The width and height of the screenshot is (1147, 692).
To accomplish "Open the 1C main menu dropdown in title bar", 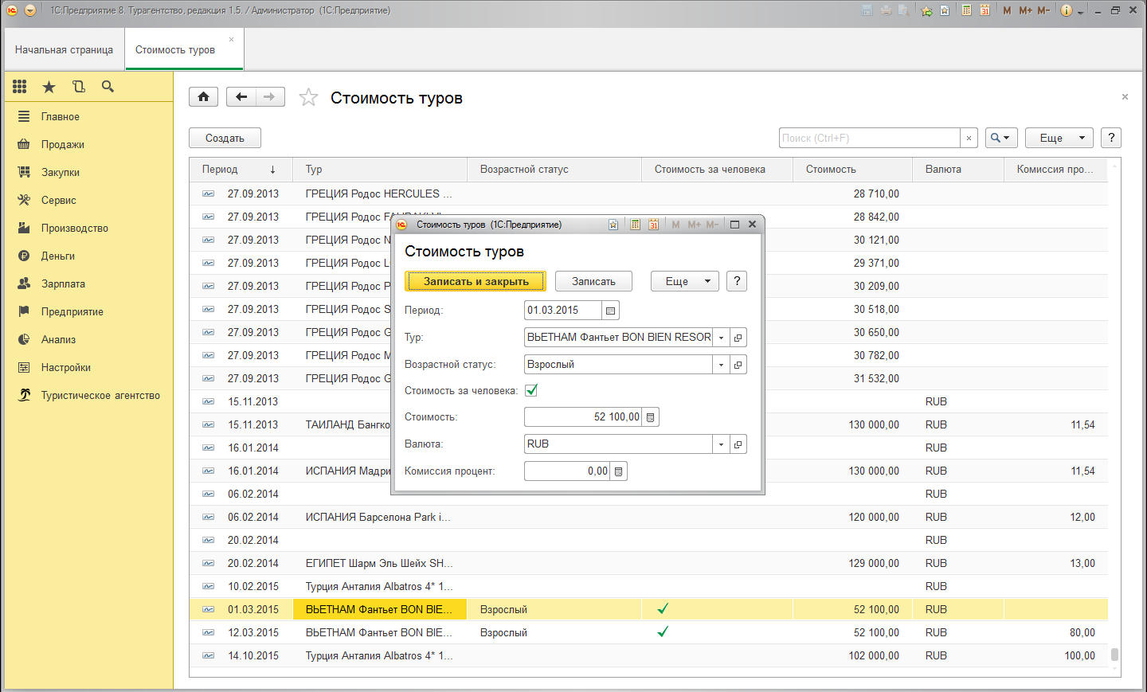I will pos(30,10).
